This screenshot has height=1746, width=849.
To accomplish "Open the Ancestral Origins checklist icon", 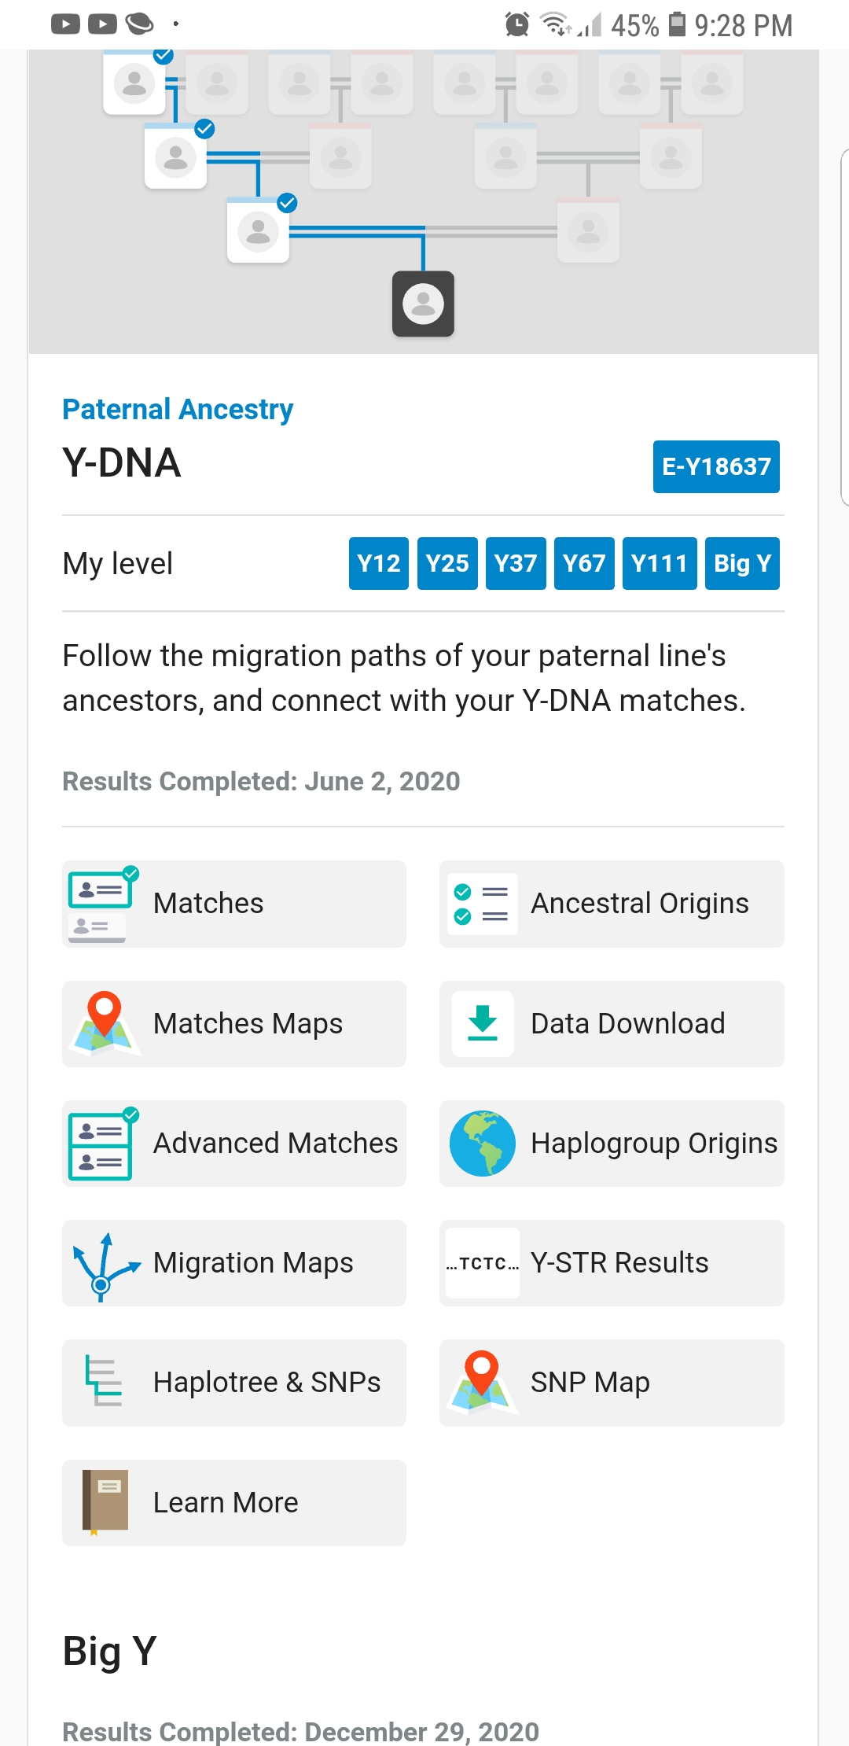I will coord(483,904).
